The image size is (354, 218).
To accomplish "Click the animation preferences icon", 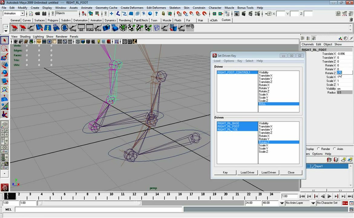I will [x=351, y=203].
